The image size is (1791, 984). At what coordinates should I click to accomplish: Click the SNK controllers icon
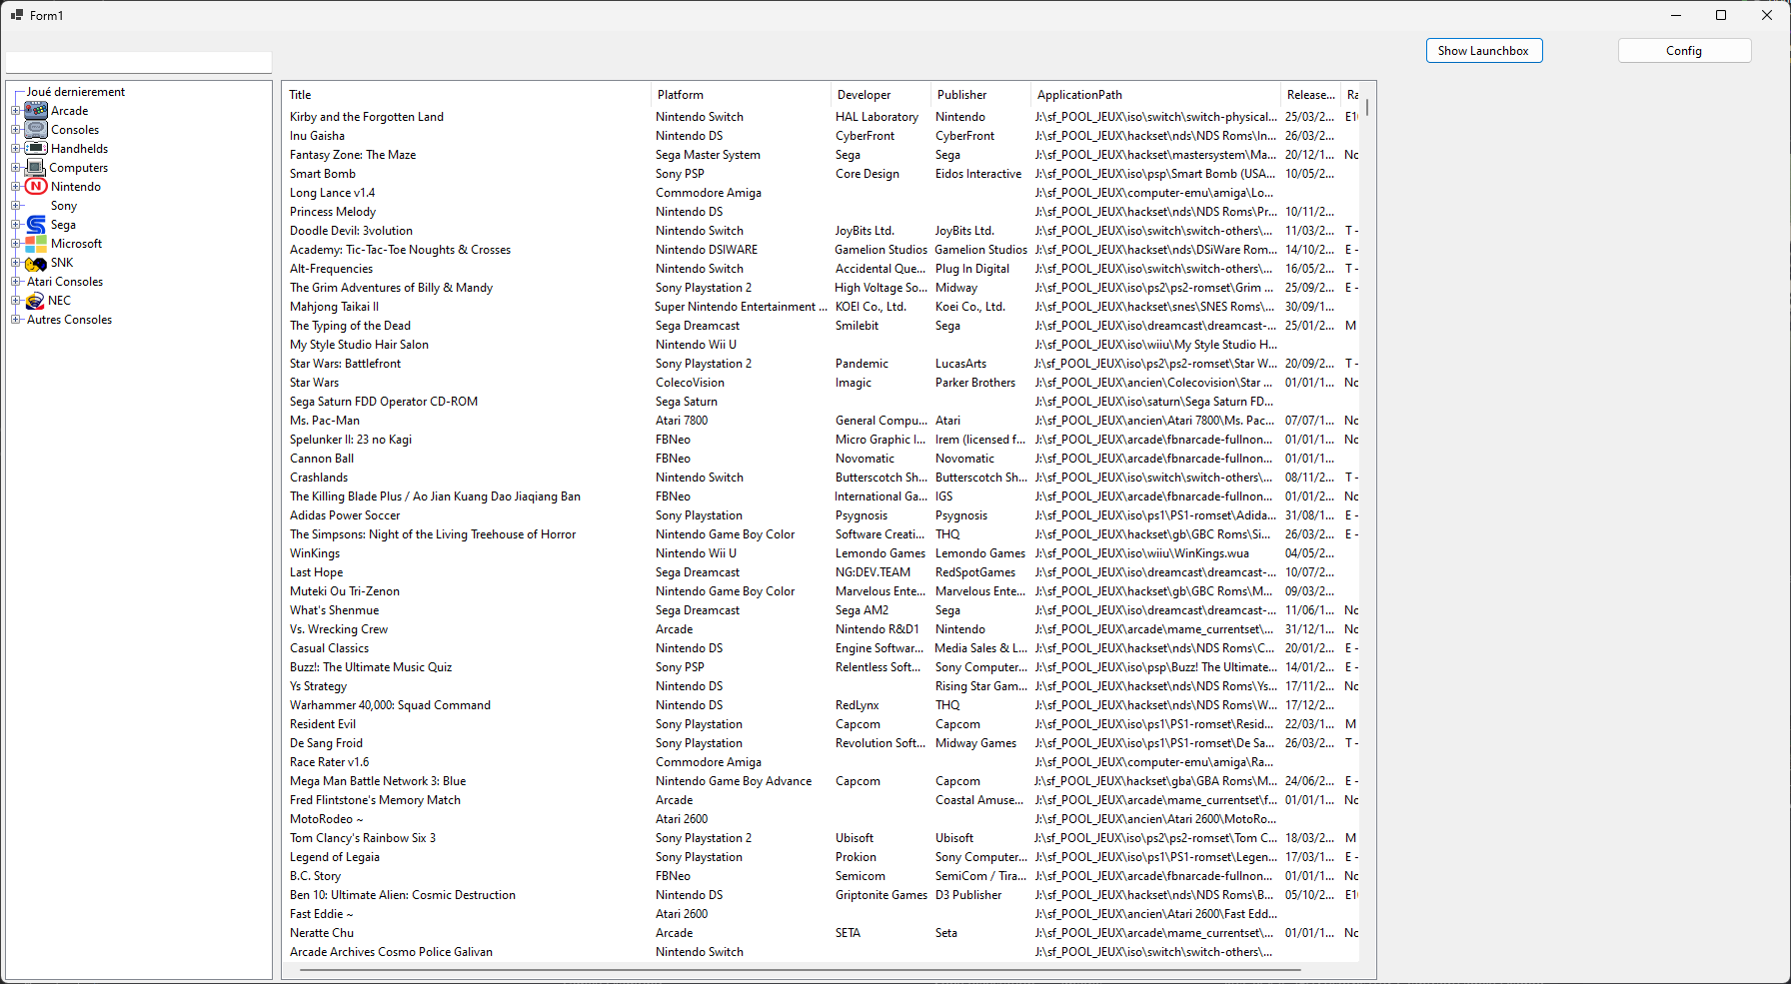tap(36, 263)
